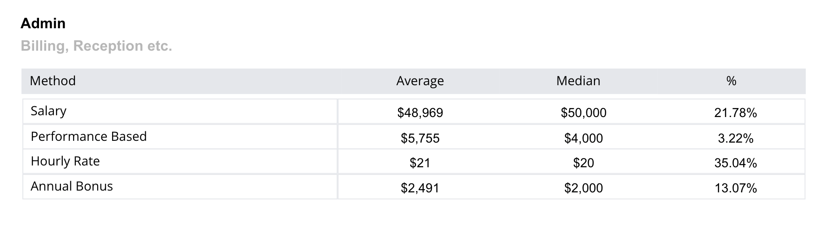Click the Billing, Reception etc. subtitle

click(x=96, y=46)
